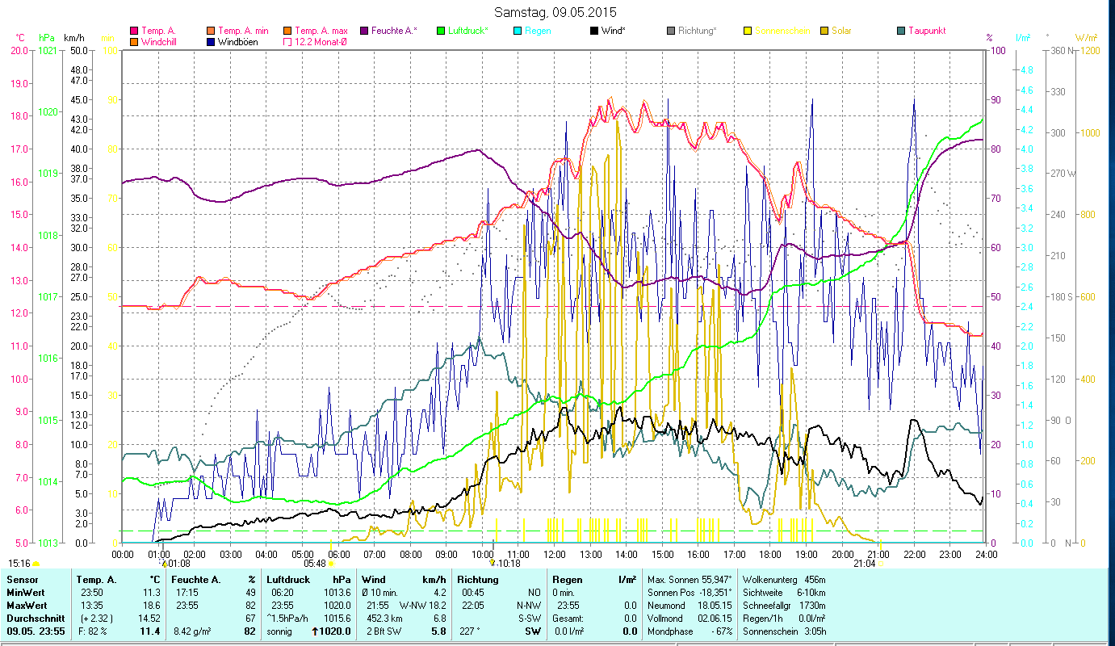
Task: Click the dark blue Windböen swatch
Action: (211, 41)
